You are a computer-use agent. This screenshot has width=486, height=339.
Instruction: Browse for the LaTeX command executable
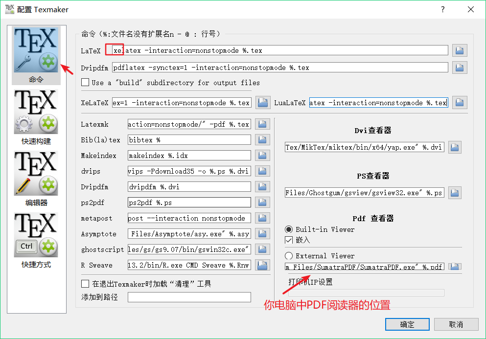coord(460,50)
